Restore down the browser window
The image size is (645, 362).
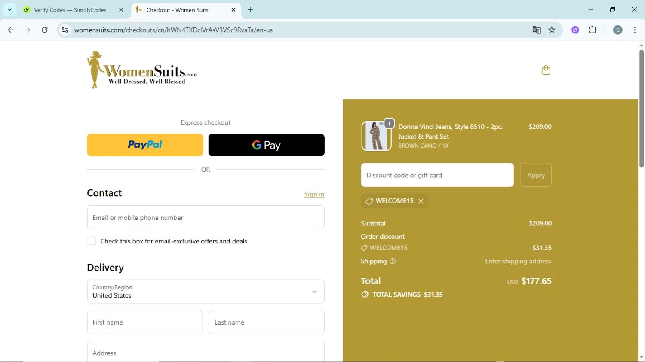click(x=612, y=9)
